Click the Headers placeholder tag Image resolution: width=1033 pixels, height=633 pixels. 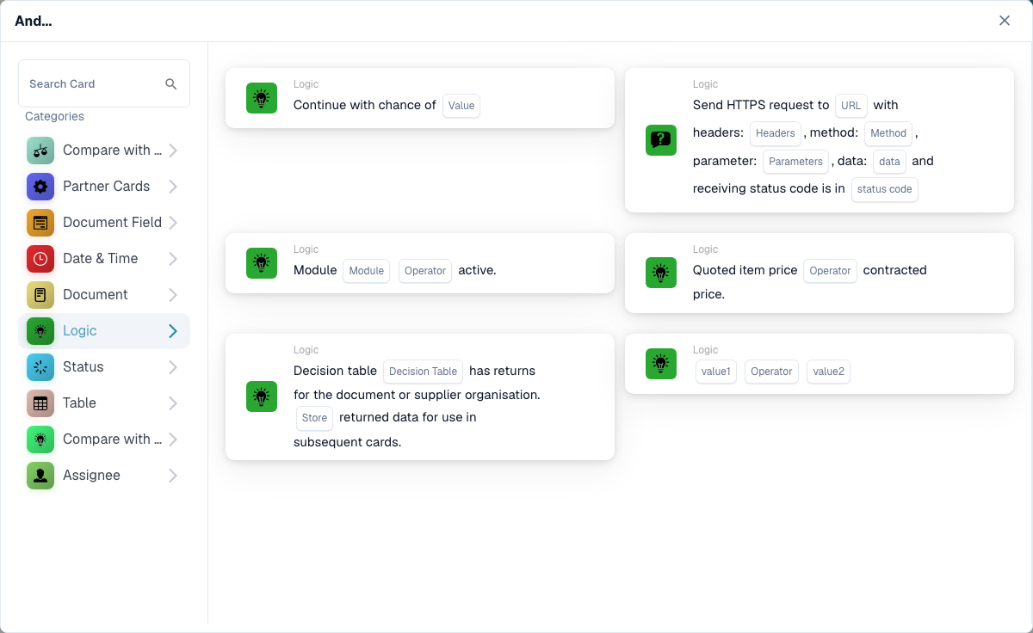[776, 133]
